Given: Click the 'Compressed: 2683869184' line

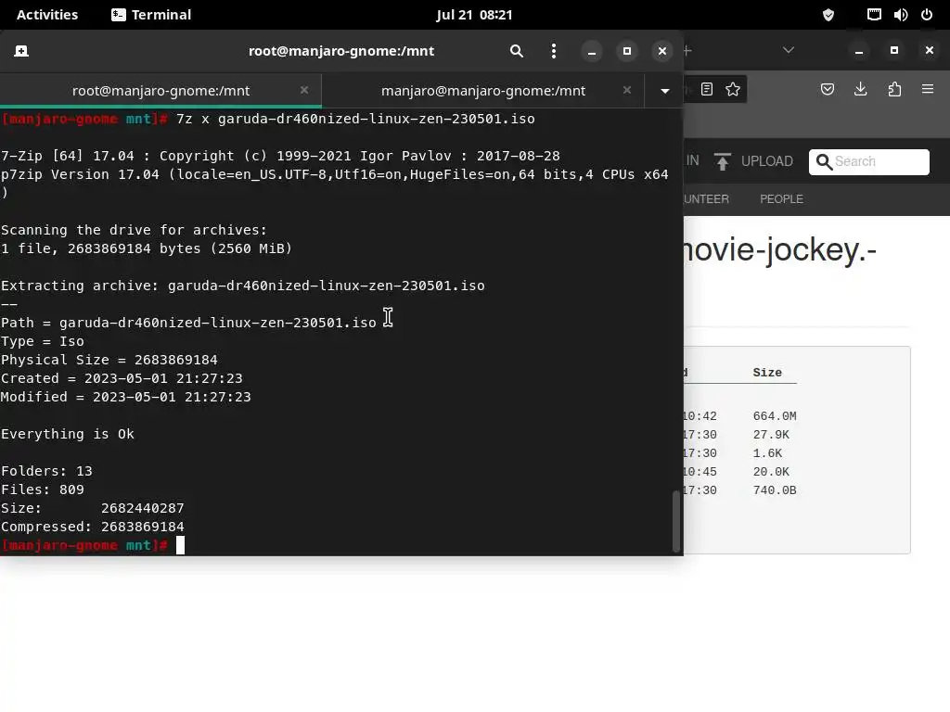Looking at the screenshot, I should point(92,527).
